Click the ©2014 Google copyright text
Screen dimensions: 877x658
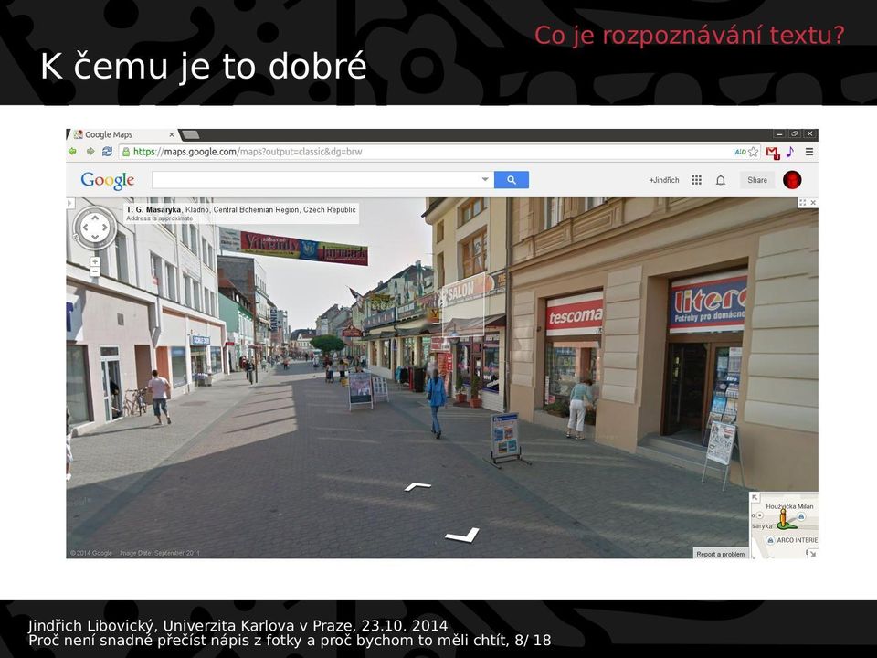coord(91,554)
